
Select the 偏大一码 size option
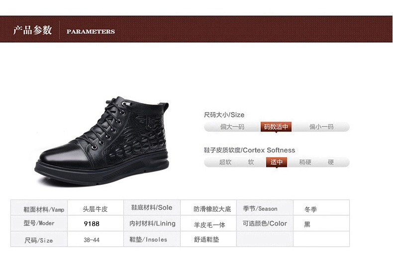pos(232,127)
